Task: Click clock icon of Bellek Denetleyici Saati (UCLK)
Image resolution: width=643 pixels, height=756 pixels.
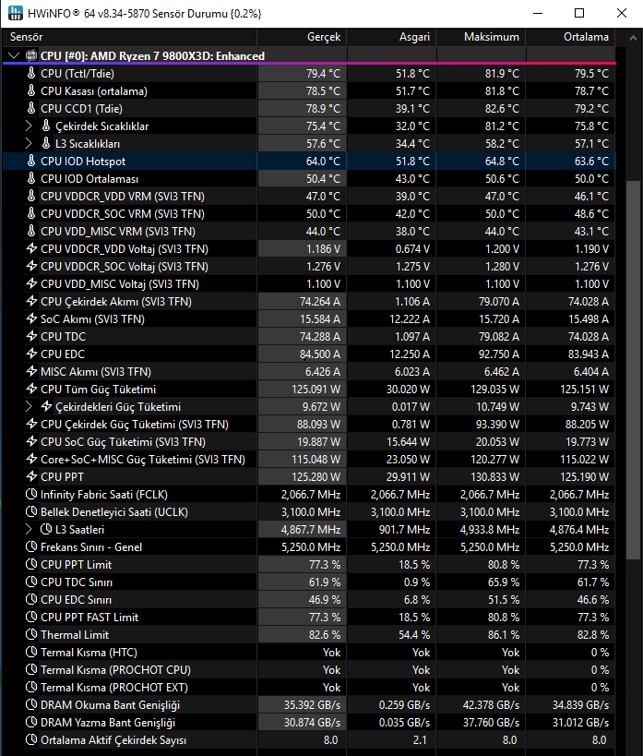Action: click(31, 511)
